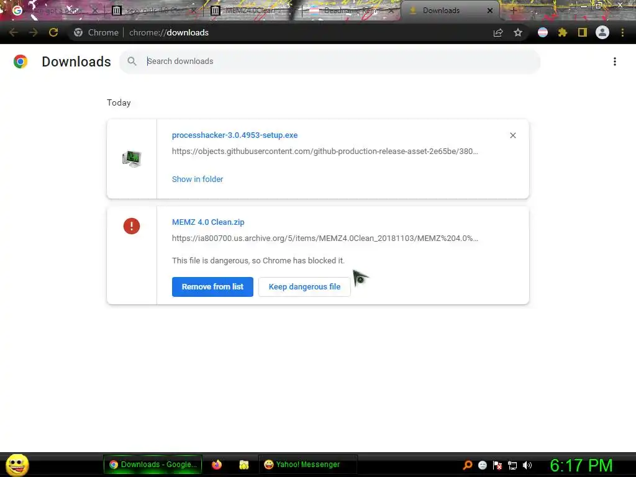Click the processhacker githubusercontent source URL

325,152
